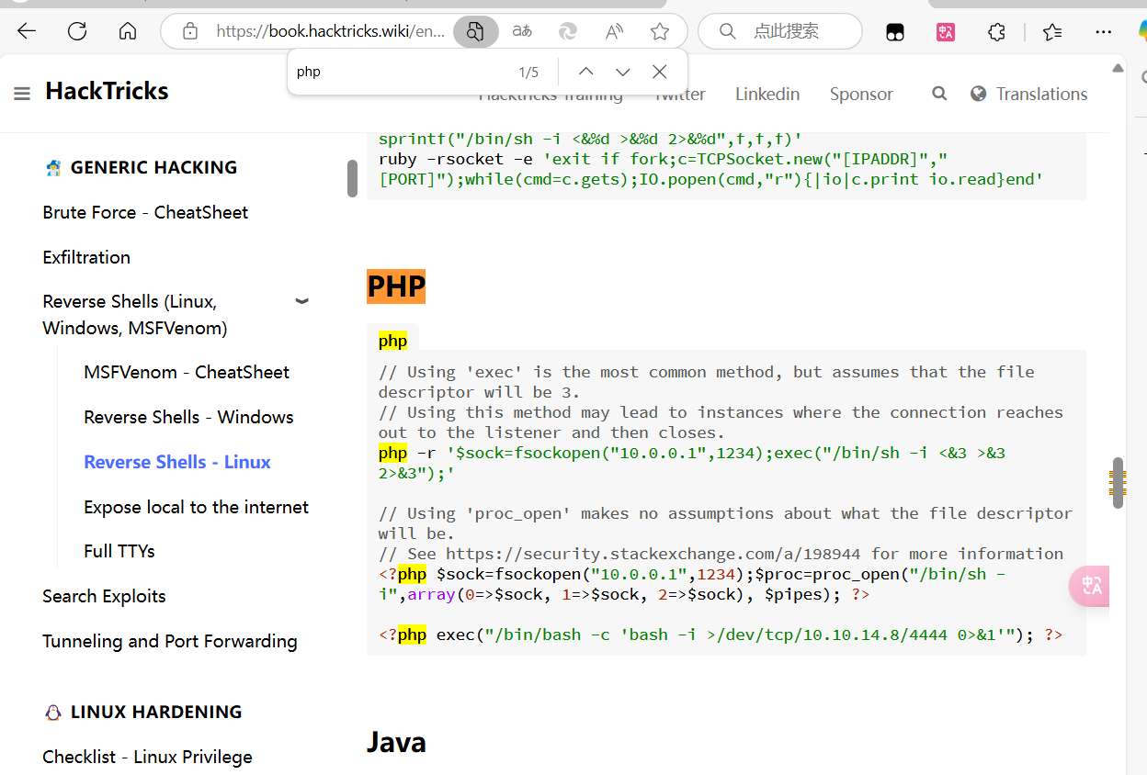Open Full TTYs page
This screenshot has height=775, width=1147.
[119, 551]
